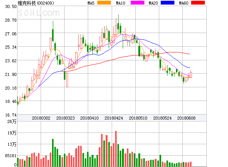Click the tallest red volume bar

tap(116, 149)
